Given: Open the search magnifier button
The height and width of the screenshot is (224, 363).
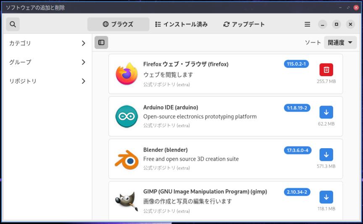Looking at the screenshot, I should (x=13, y=24).
